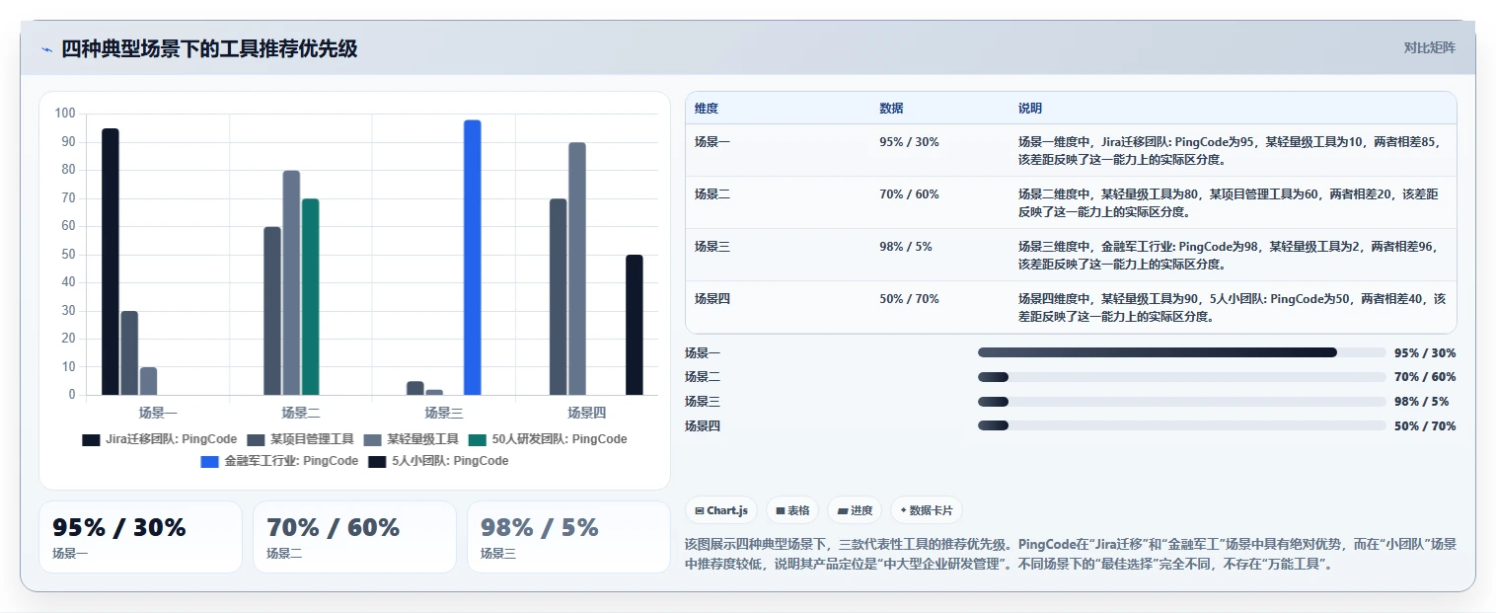Toggle the 50人研发团队: PingCode legend entry
1496x613 pixels.
[548, 439]
